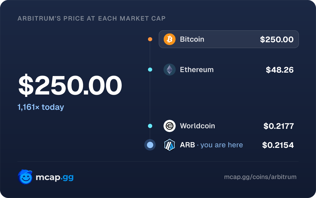316x198 pixels.
Task: Select the orange Bitcoin timeline dot
Action: click(150, 39)
